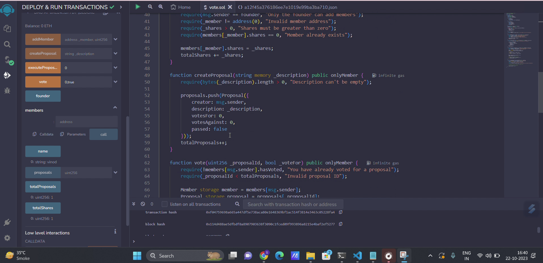Open Remix settings via gear icon
Viewport: 543px width, 263px height.
(7, 238)
